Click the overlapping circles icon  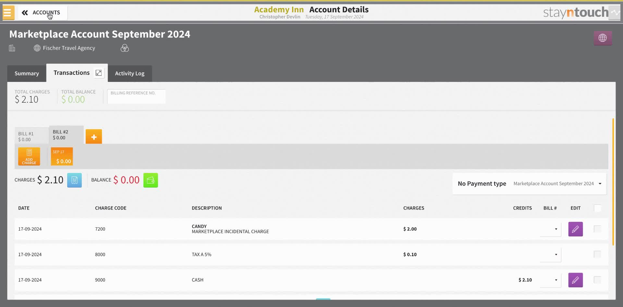[125, 48]
